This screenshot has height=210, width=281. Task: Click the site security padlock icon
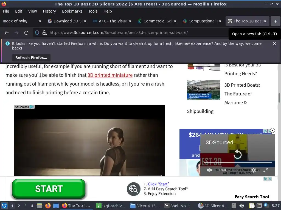click(x=44, y=33)
